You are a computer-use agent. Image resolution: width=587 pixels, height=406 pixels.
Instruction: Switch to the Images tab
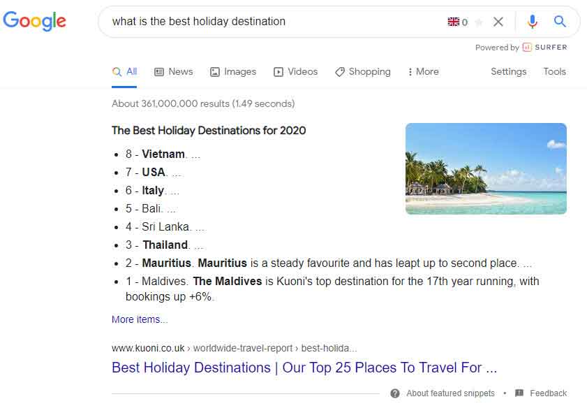233,71
